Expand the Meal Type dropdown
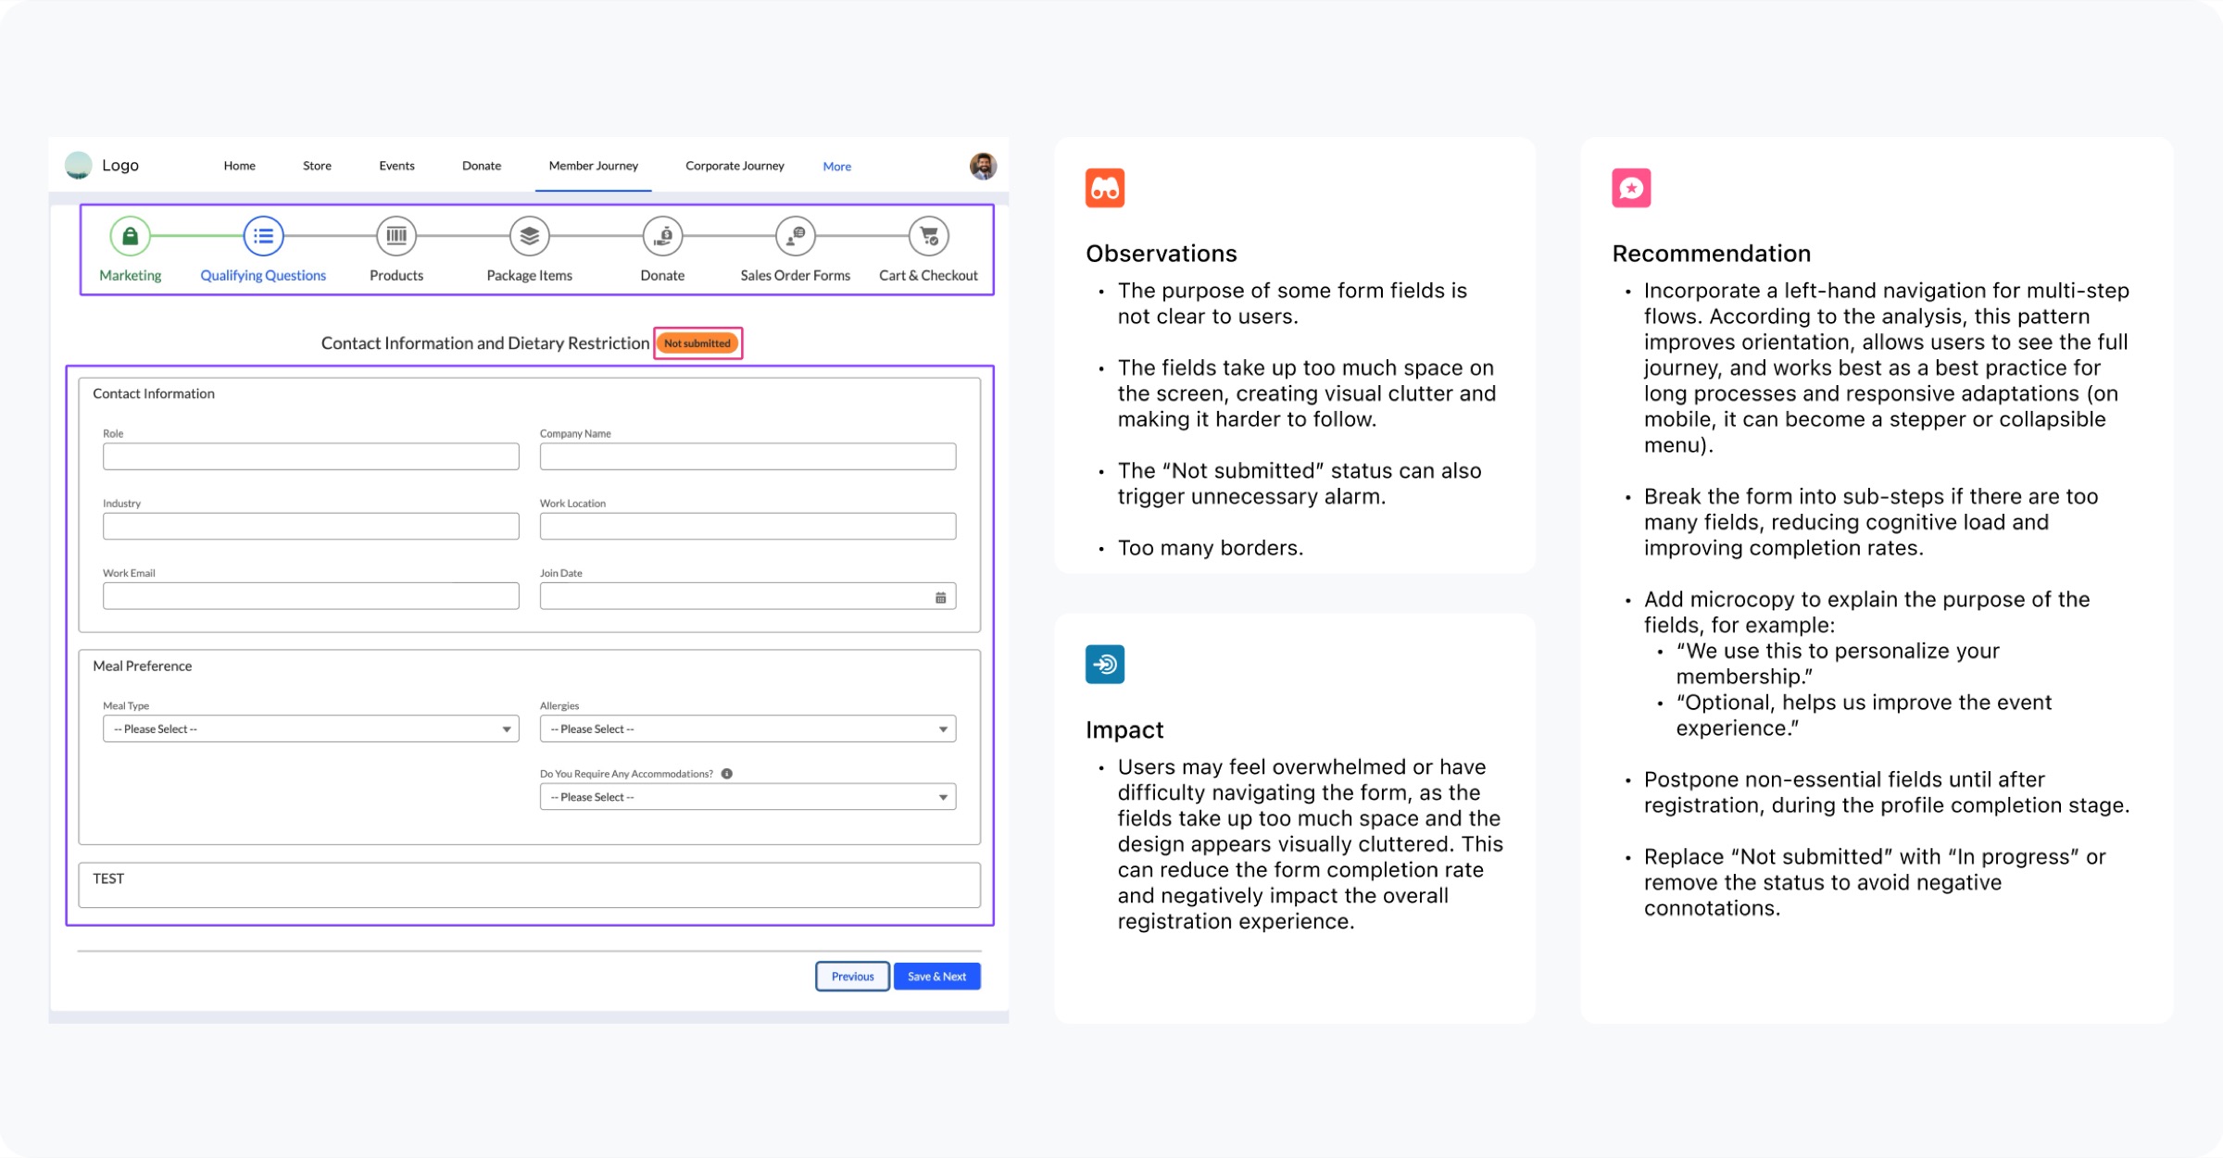This screenshot has height=1158, width=2223. tap(311, 729)
